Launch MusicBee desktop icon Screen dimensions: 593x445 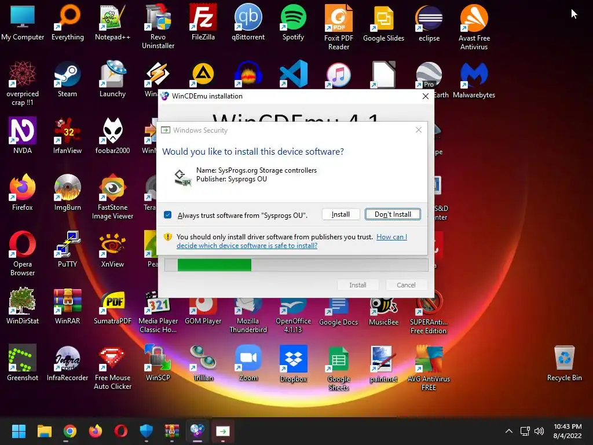point(383,312)
